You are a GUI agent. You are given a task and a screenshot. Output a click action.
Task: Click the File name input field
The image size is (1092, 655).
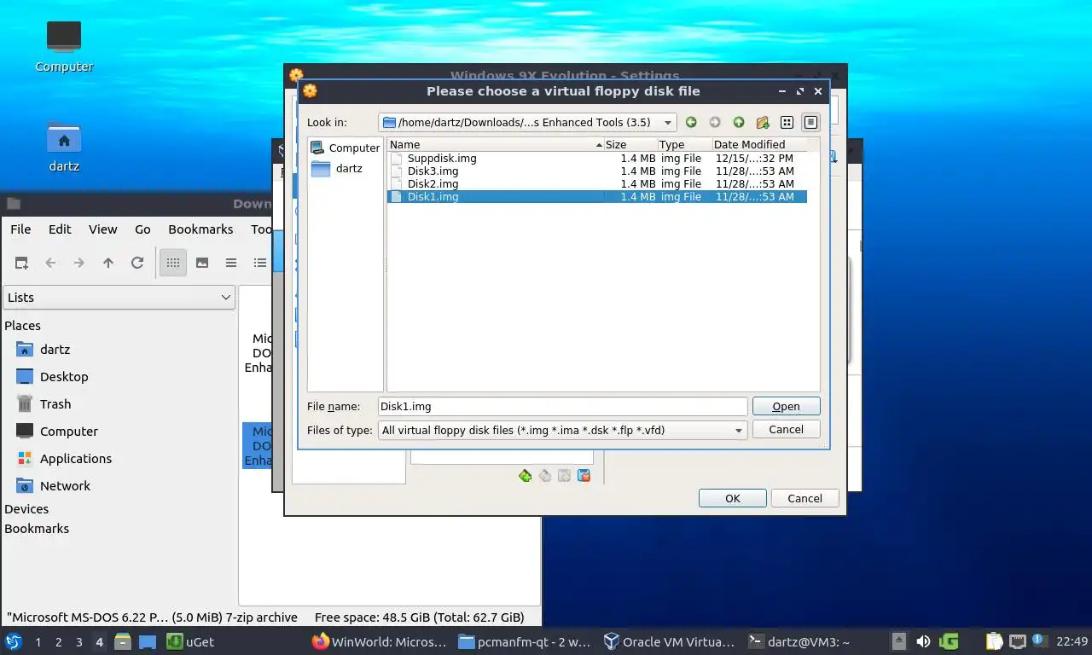tap(562, 406)
